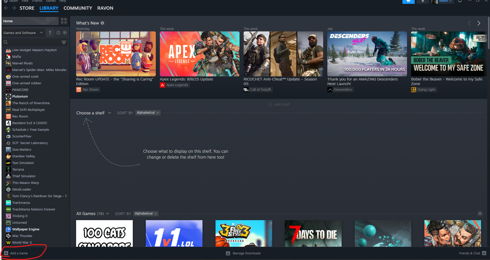Open the Rec Room UPDATE news card

[116, 54]
